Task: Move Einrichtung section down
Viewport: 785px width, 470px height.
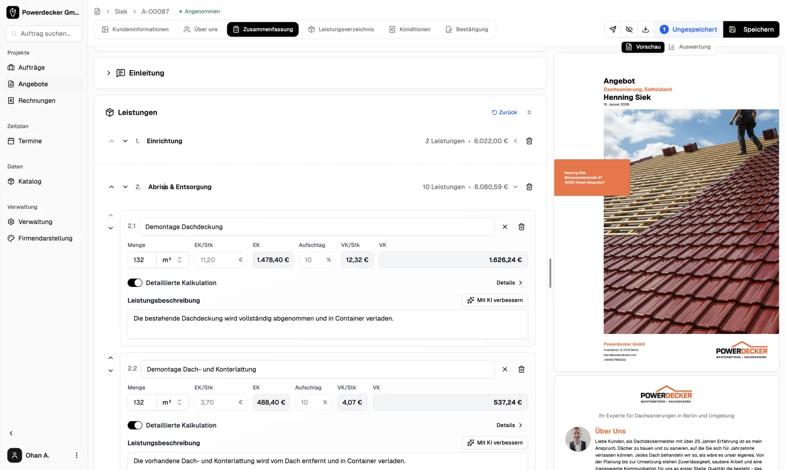Action: pos(125,141)
